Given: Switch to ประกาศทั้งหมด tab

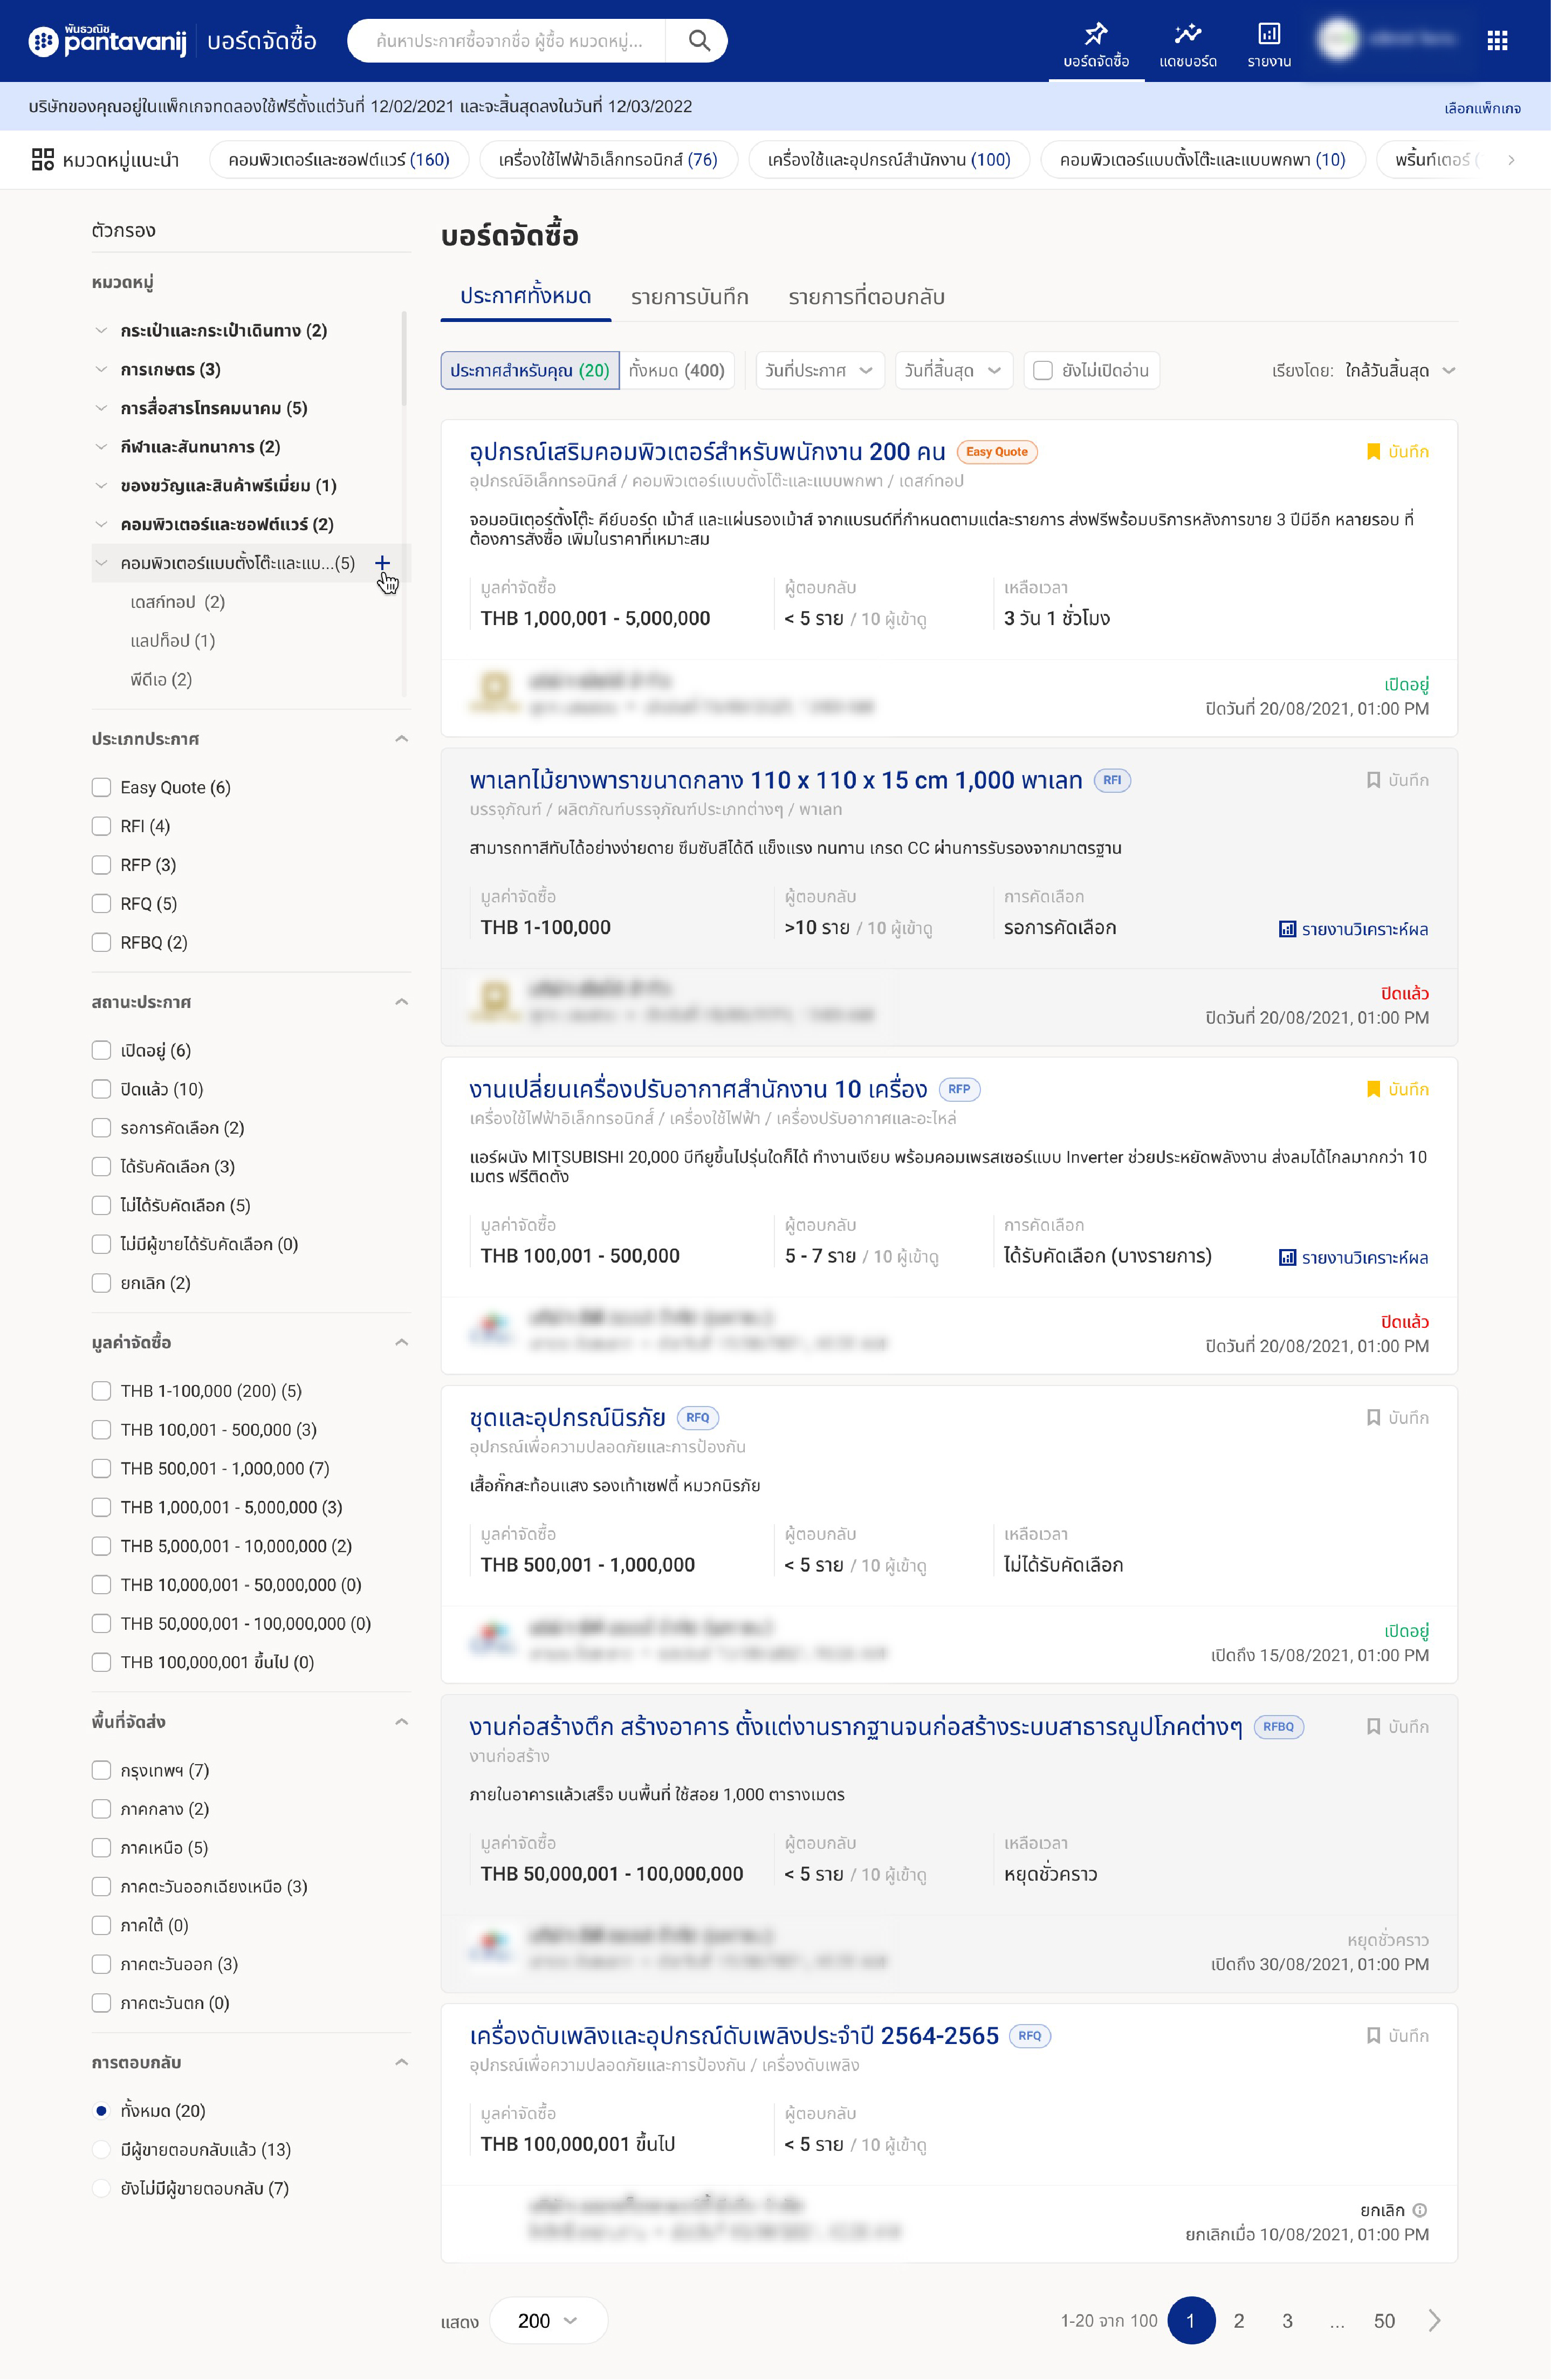Looking at the screenshot, I should tap(525, 296).
